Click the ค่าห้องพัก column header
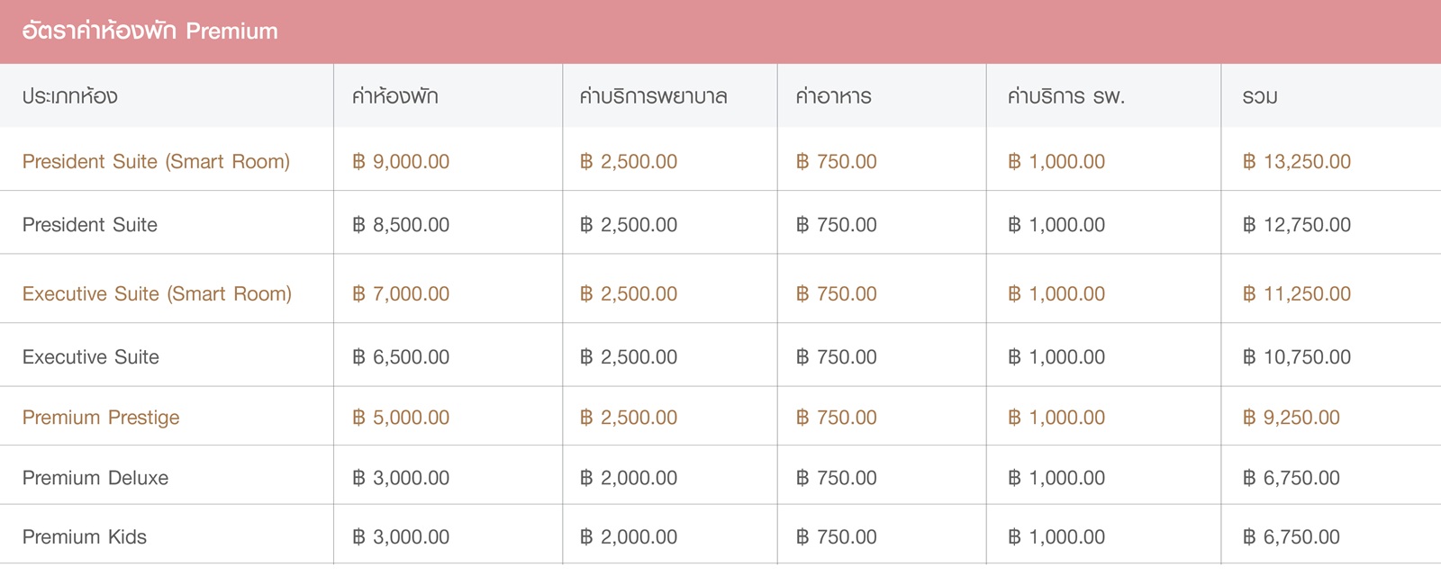Viewport: 1441px width, 585px height. tap(394, 96)
